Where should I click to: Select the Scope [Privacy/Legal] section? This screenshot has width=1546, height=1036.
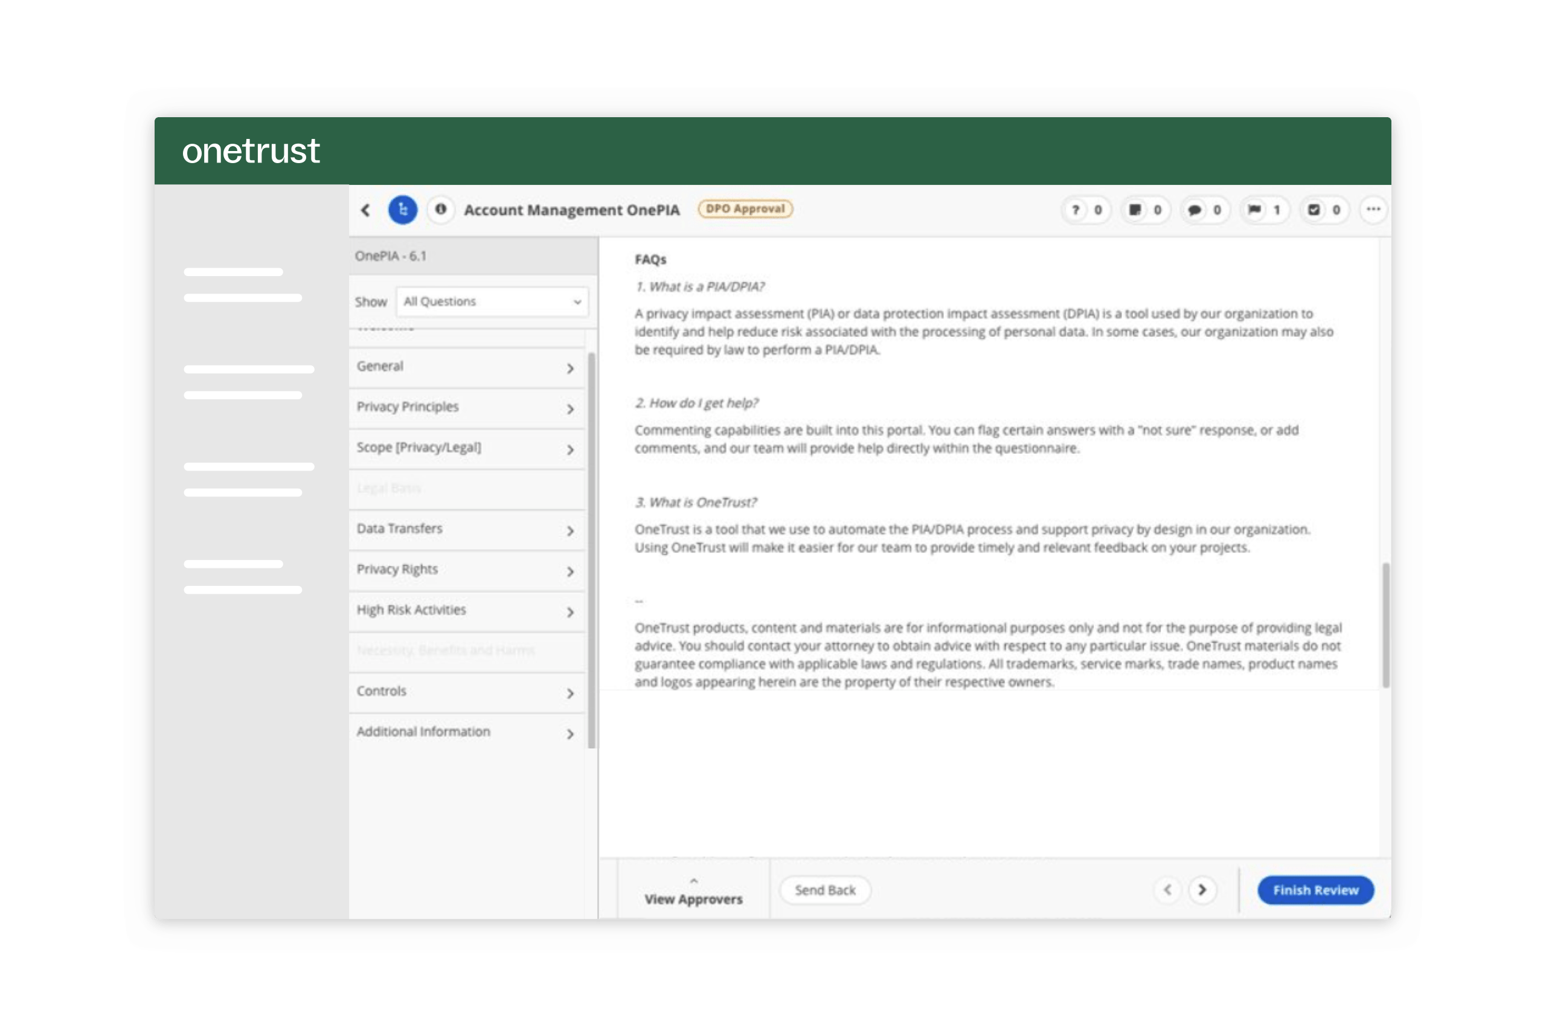467,449
